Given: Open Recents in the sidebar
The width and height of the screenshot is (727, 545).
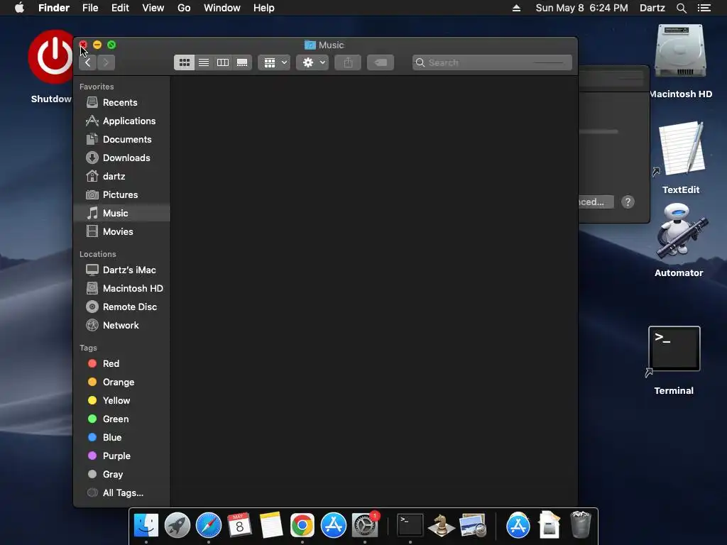Looking at the screenshot, I should 121,102.
